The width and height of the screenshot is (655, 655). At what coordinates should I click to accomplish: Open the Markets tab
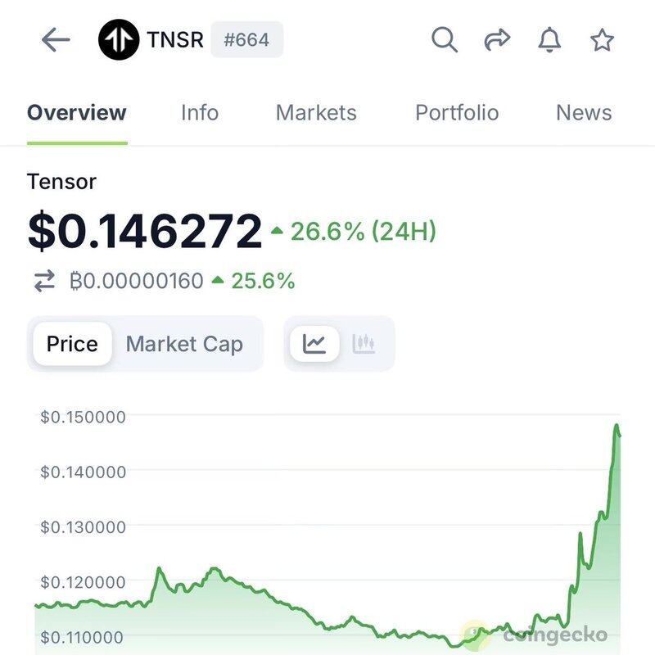click(x=316, y=113)
